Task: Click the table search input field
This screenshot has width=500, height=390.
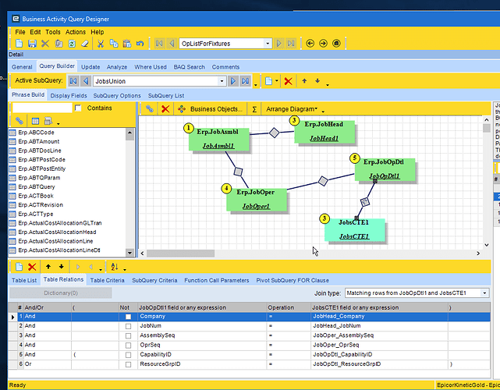Action: point(42,108)
